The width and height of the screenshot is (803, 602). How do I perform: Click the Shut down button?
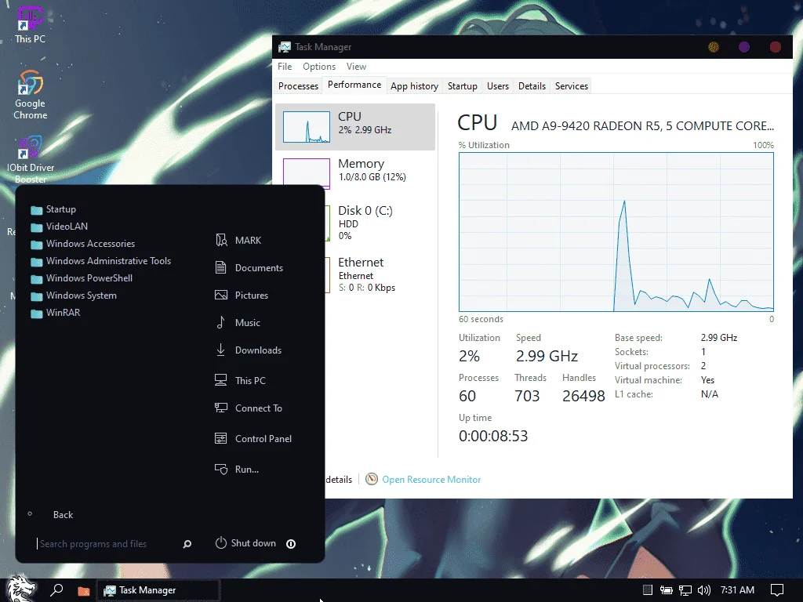245,543
